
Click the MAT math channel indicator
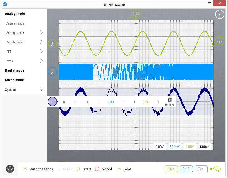click(x=52, y=102)
